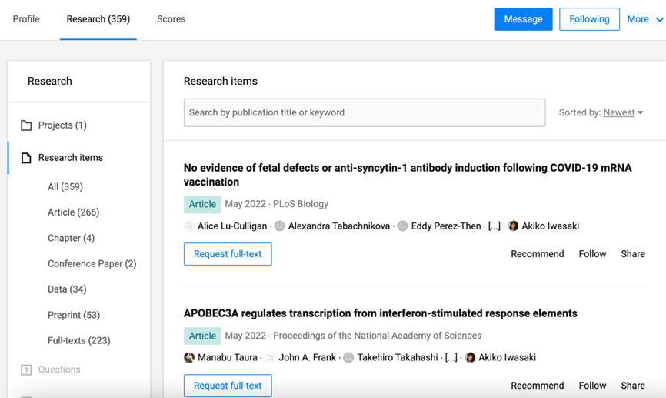The height and width of the screenshot is (398, 666).
Task: Click Takehiro Takahashi's avatar icon
Action: [348, 358]
